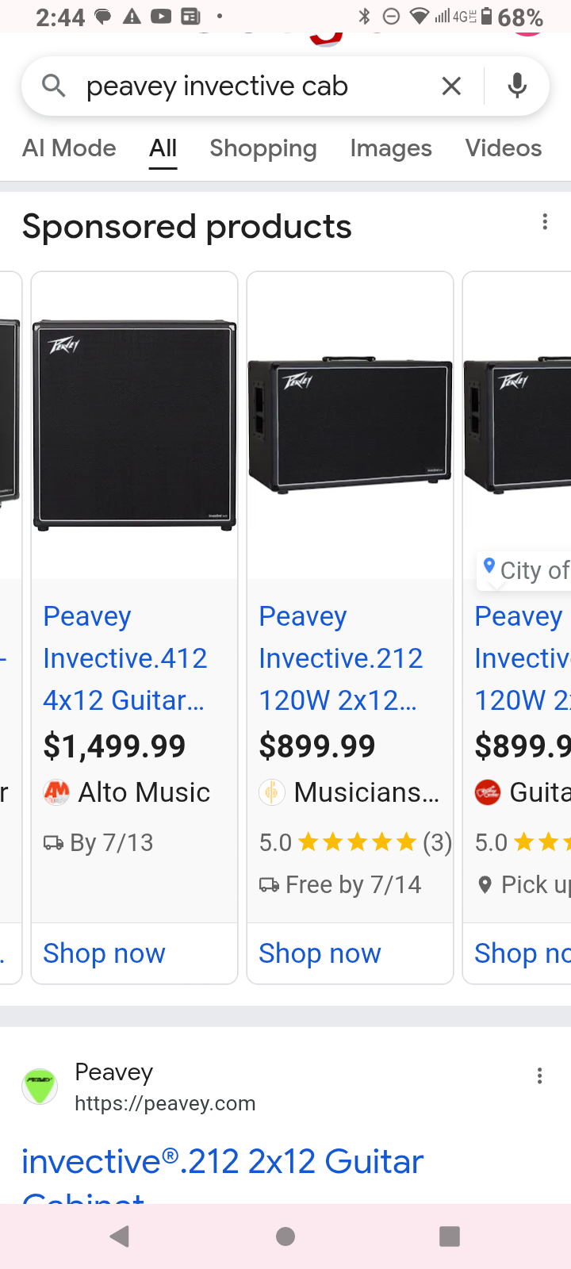Switch to Shopping tab
This screenshot has width=571, height=1269.
263,148
